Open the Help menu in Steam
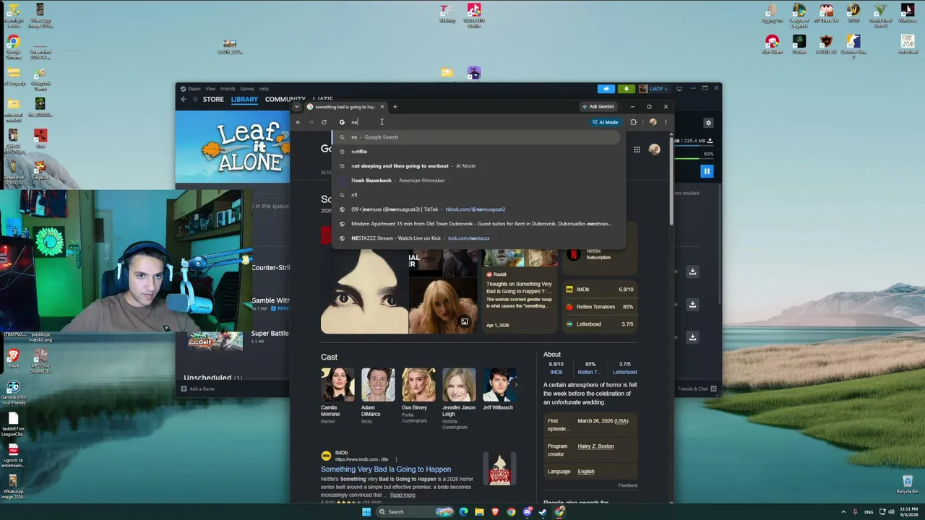The image size is (925, 520). tap(264, 89)
